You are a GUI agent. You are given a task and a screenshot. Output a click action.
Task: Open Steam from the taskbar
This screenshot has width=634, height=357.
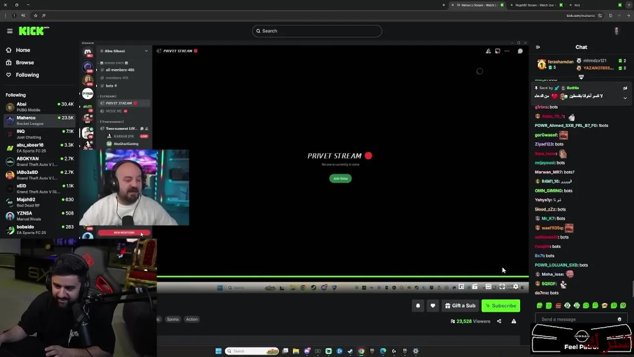(x=350, y=351)
